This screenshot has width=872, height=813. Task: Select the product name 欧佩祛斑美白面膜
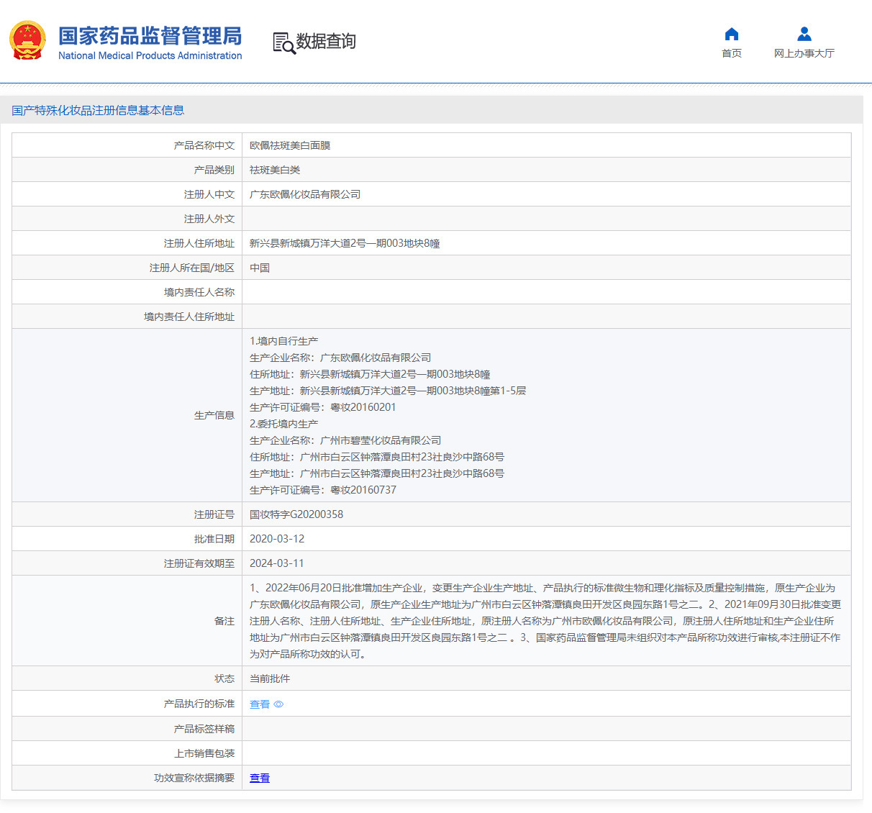point(289,145)
